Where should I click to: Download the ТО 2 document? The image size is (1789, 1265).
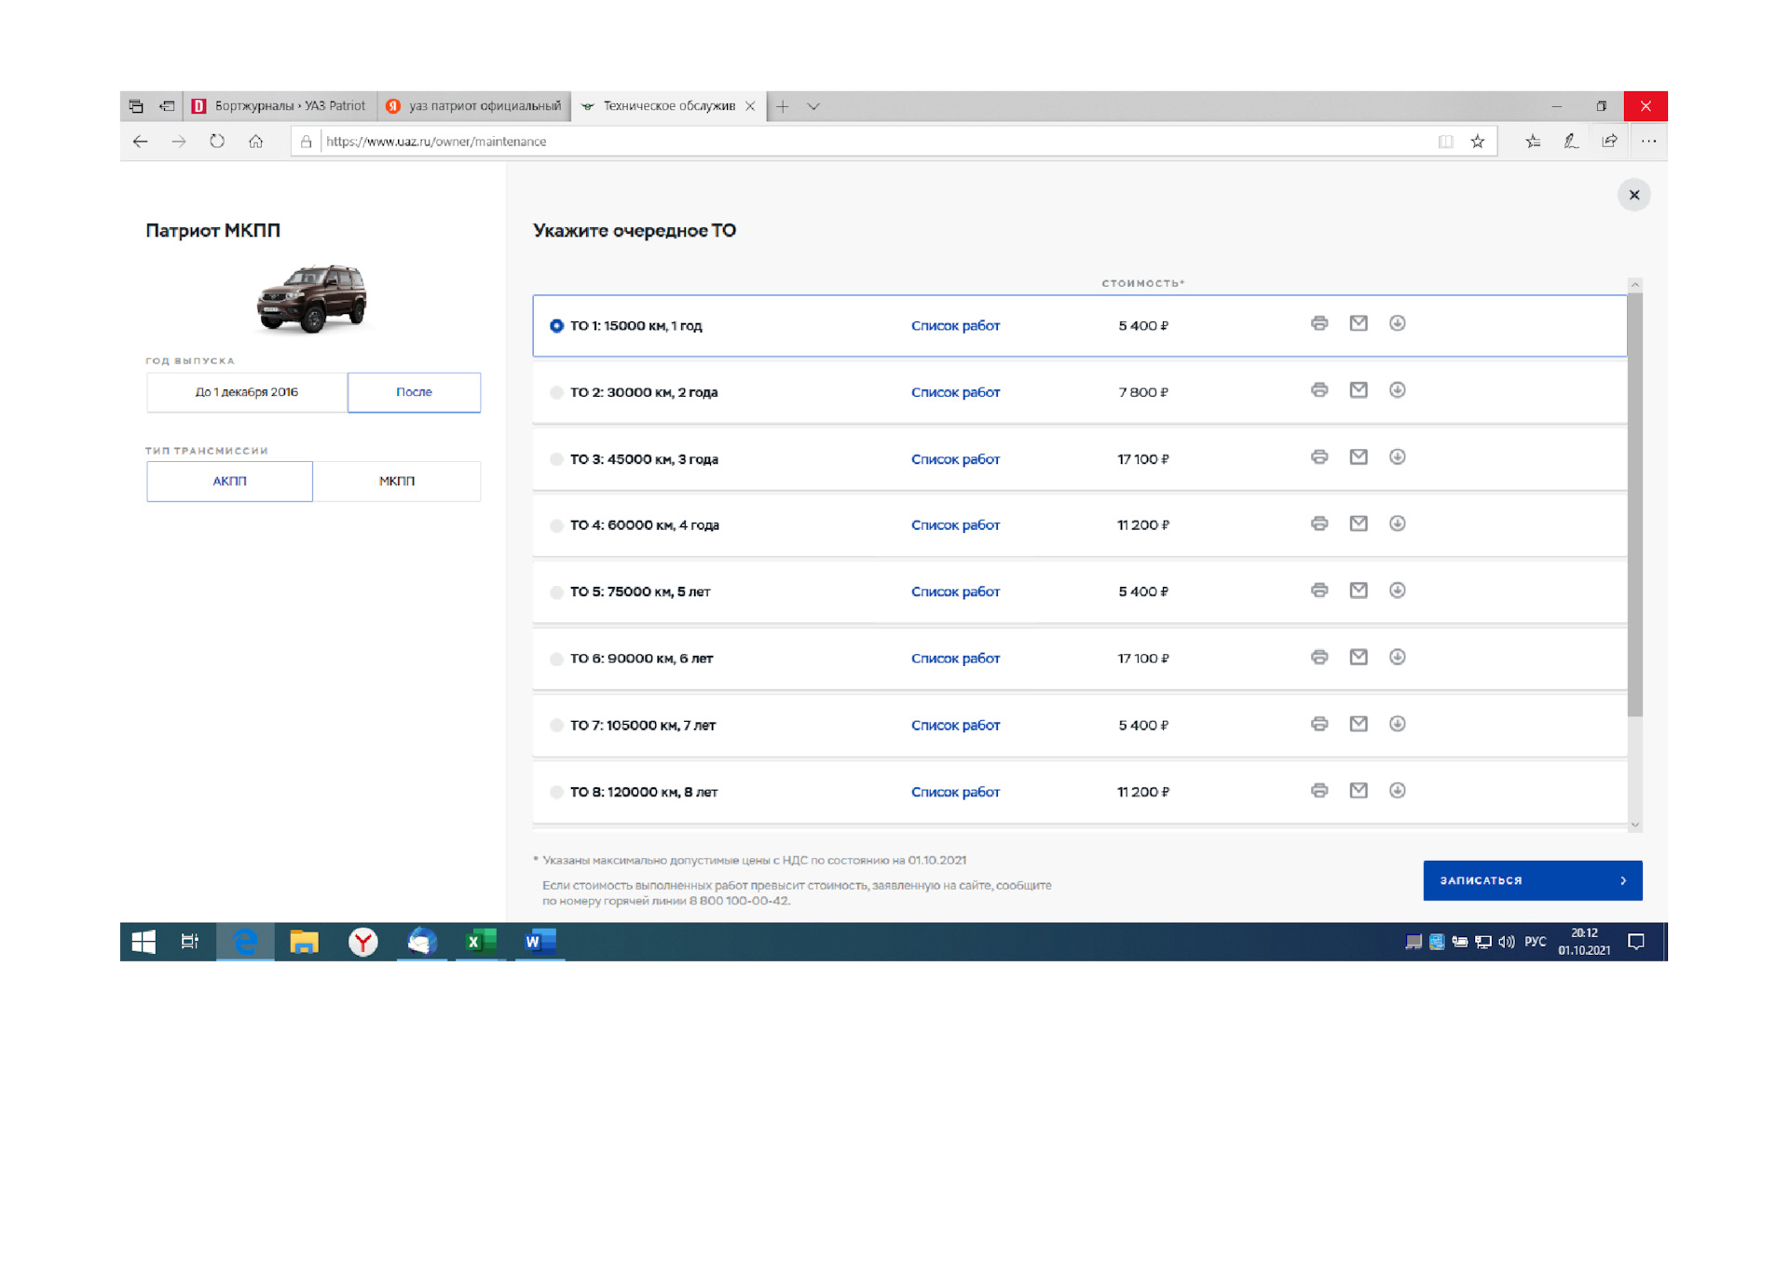[1398, 390]
